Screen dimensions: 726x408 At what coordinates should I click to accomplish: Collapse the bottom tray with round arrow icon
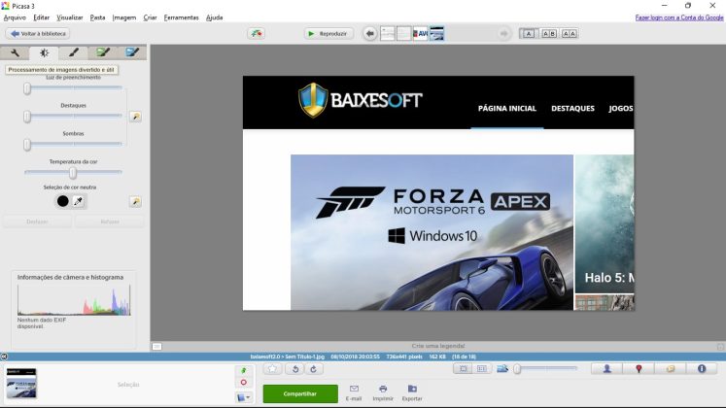pyautogui.click(x=4, y=357)
